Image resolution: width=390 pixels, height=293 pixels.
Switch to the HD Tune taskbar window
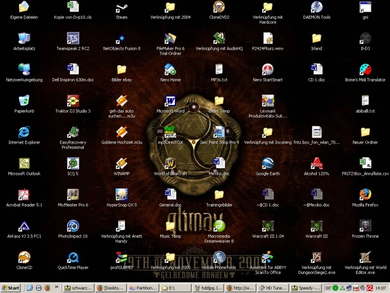point(275,288)
